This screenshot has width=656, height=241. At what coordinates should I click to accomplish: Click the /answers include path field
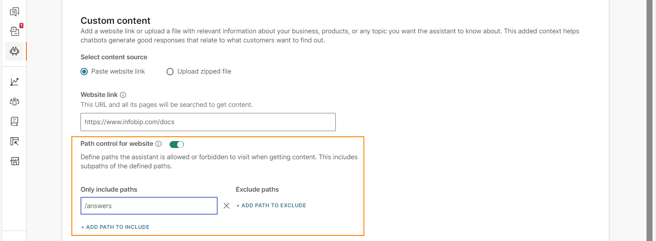coord(149,206)
